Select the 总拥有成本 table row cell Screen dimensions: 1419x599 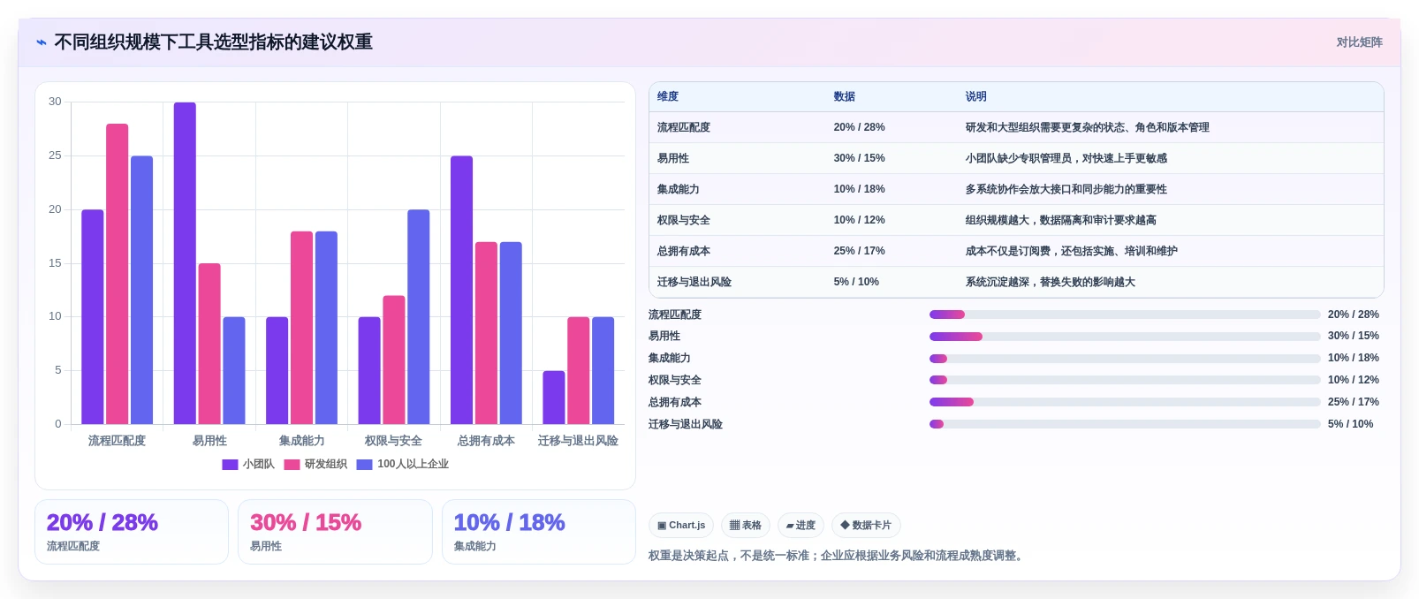coord(684,251)
